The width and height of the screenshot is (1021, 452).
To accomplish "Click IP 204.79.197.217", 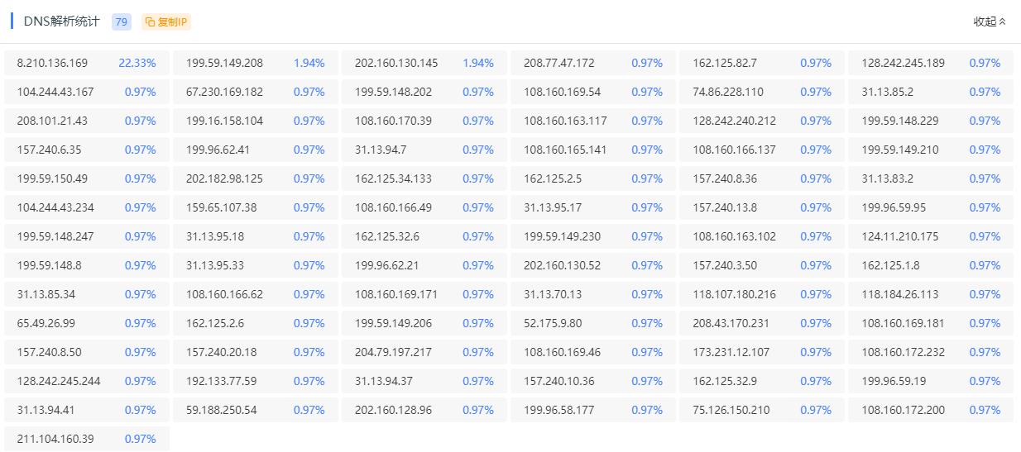I will 393,352.
